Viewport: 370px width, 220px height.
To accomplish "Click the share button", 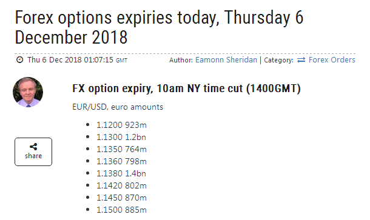I will pyautogui.click(x=33, y=152).
